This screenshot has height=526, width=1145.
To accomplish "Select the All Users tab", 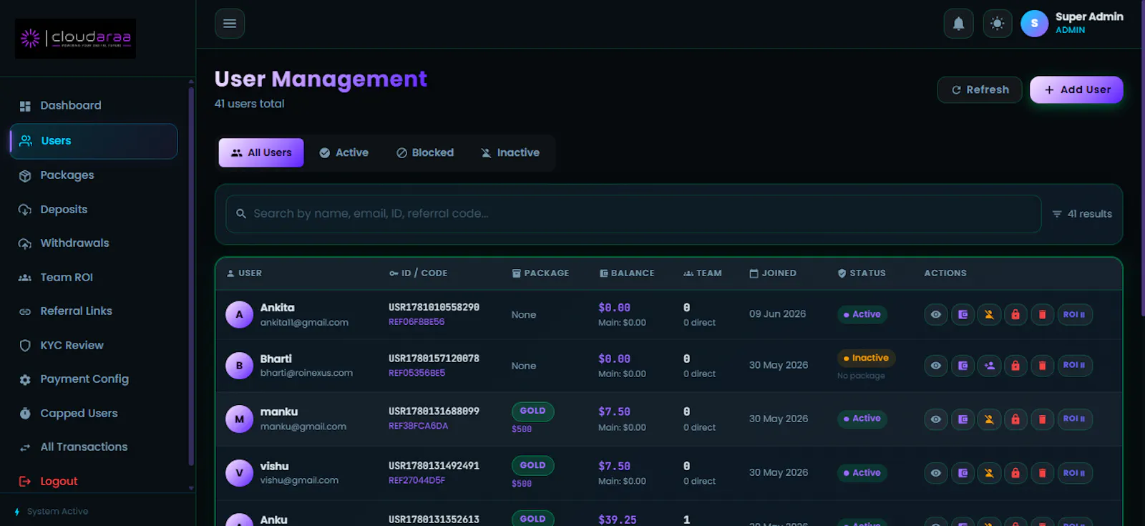I will pyautogui.click(x=261, y=152).
